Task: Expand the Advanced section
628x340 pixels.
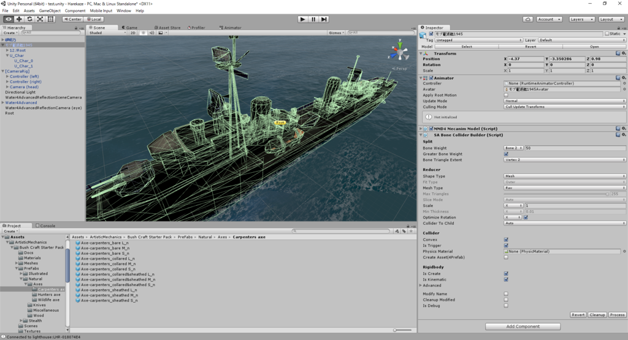Action: (421, 285)
